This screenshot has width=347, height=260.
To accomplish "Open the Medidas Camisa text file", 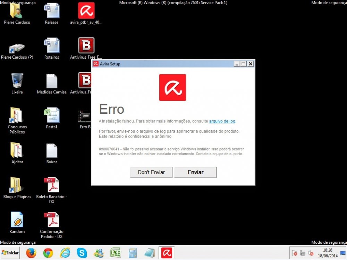I will [x=52, y=84].
